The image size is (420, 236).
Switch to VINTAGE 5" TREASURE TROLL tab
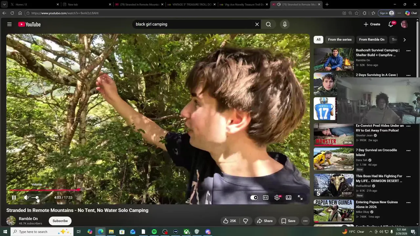point(191,5)
